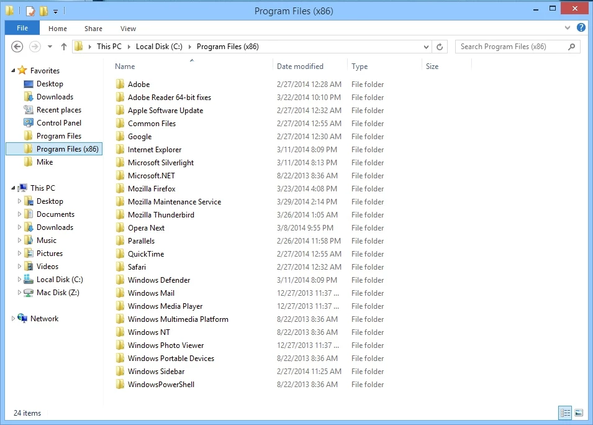Click the Properties quick access icon

tap(30, 11)
